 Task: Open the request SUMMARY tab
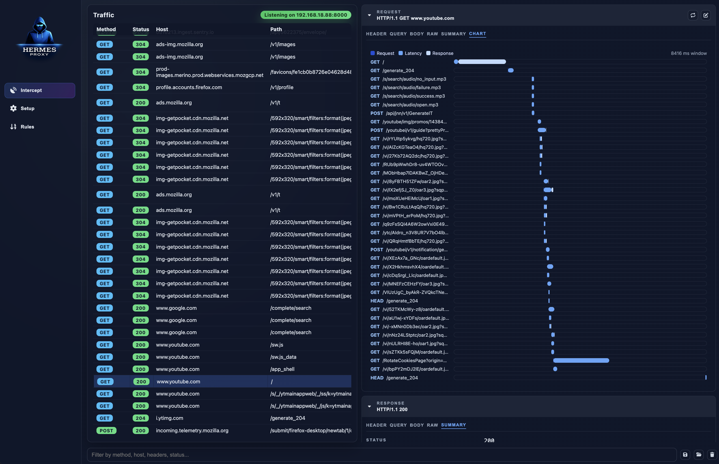453,34
